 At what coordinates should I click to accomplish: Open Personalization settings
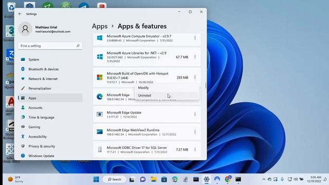click(x=50, y=88)
